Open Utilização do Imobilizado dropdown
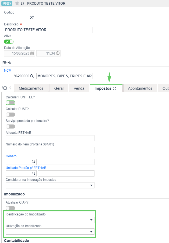The image size is (169, 243). [50, 232]
